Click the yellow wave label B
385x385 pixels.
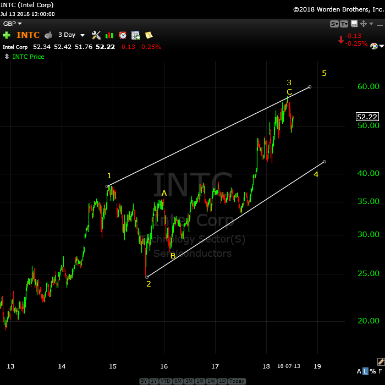pos(173,256)
